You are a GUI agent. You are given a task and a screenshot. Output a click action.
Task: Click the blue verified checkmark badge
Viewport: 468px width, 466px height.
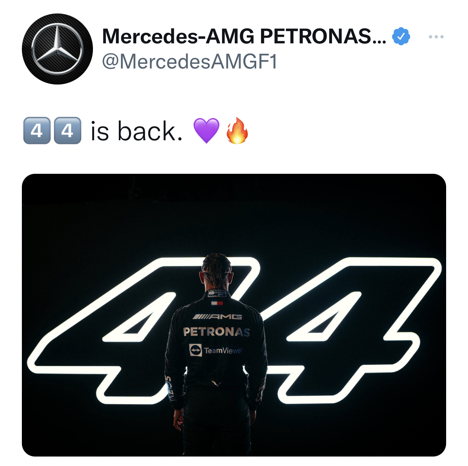tap(401, 36)
